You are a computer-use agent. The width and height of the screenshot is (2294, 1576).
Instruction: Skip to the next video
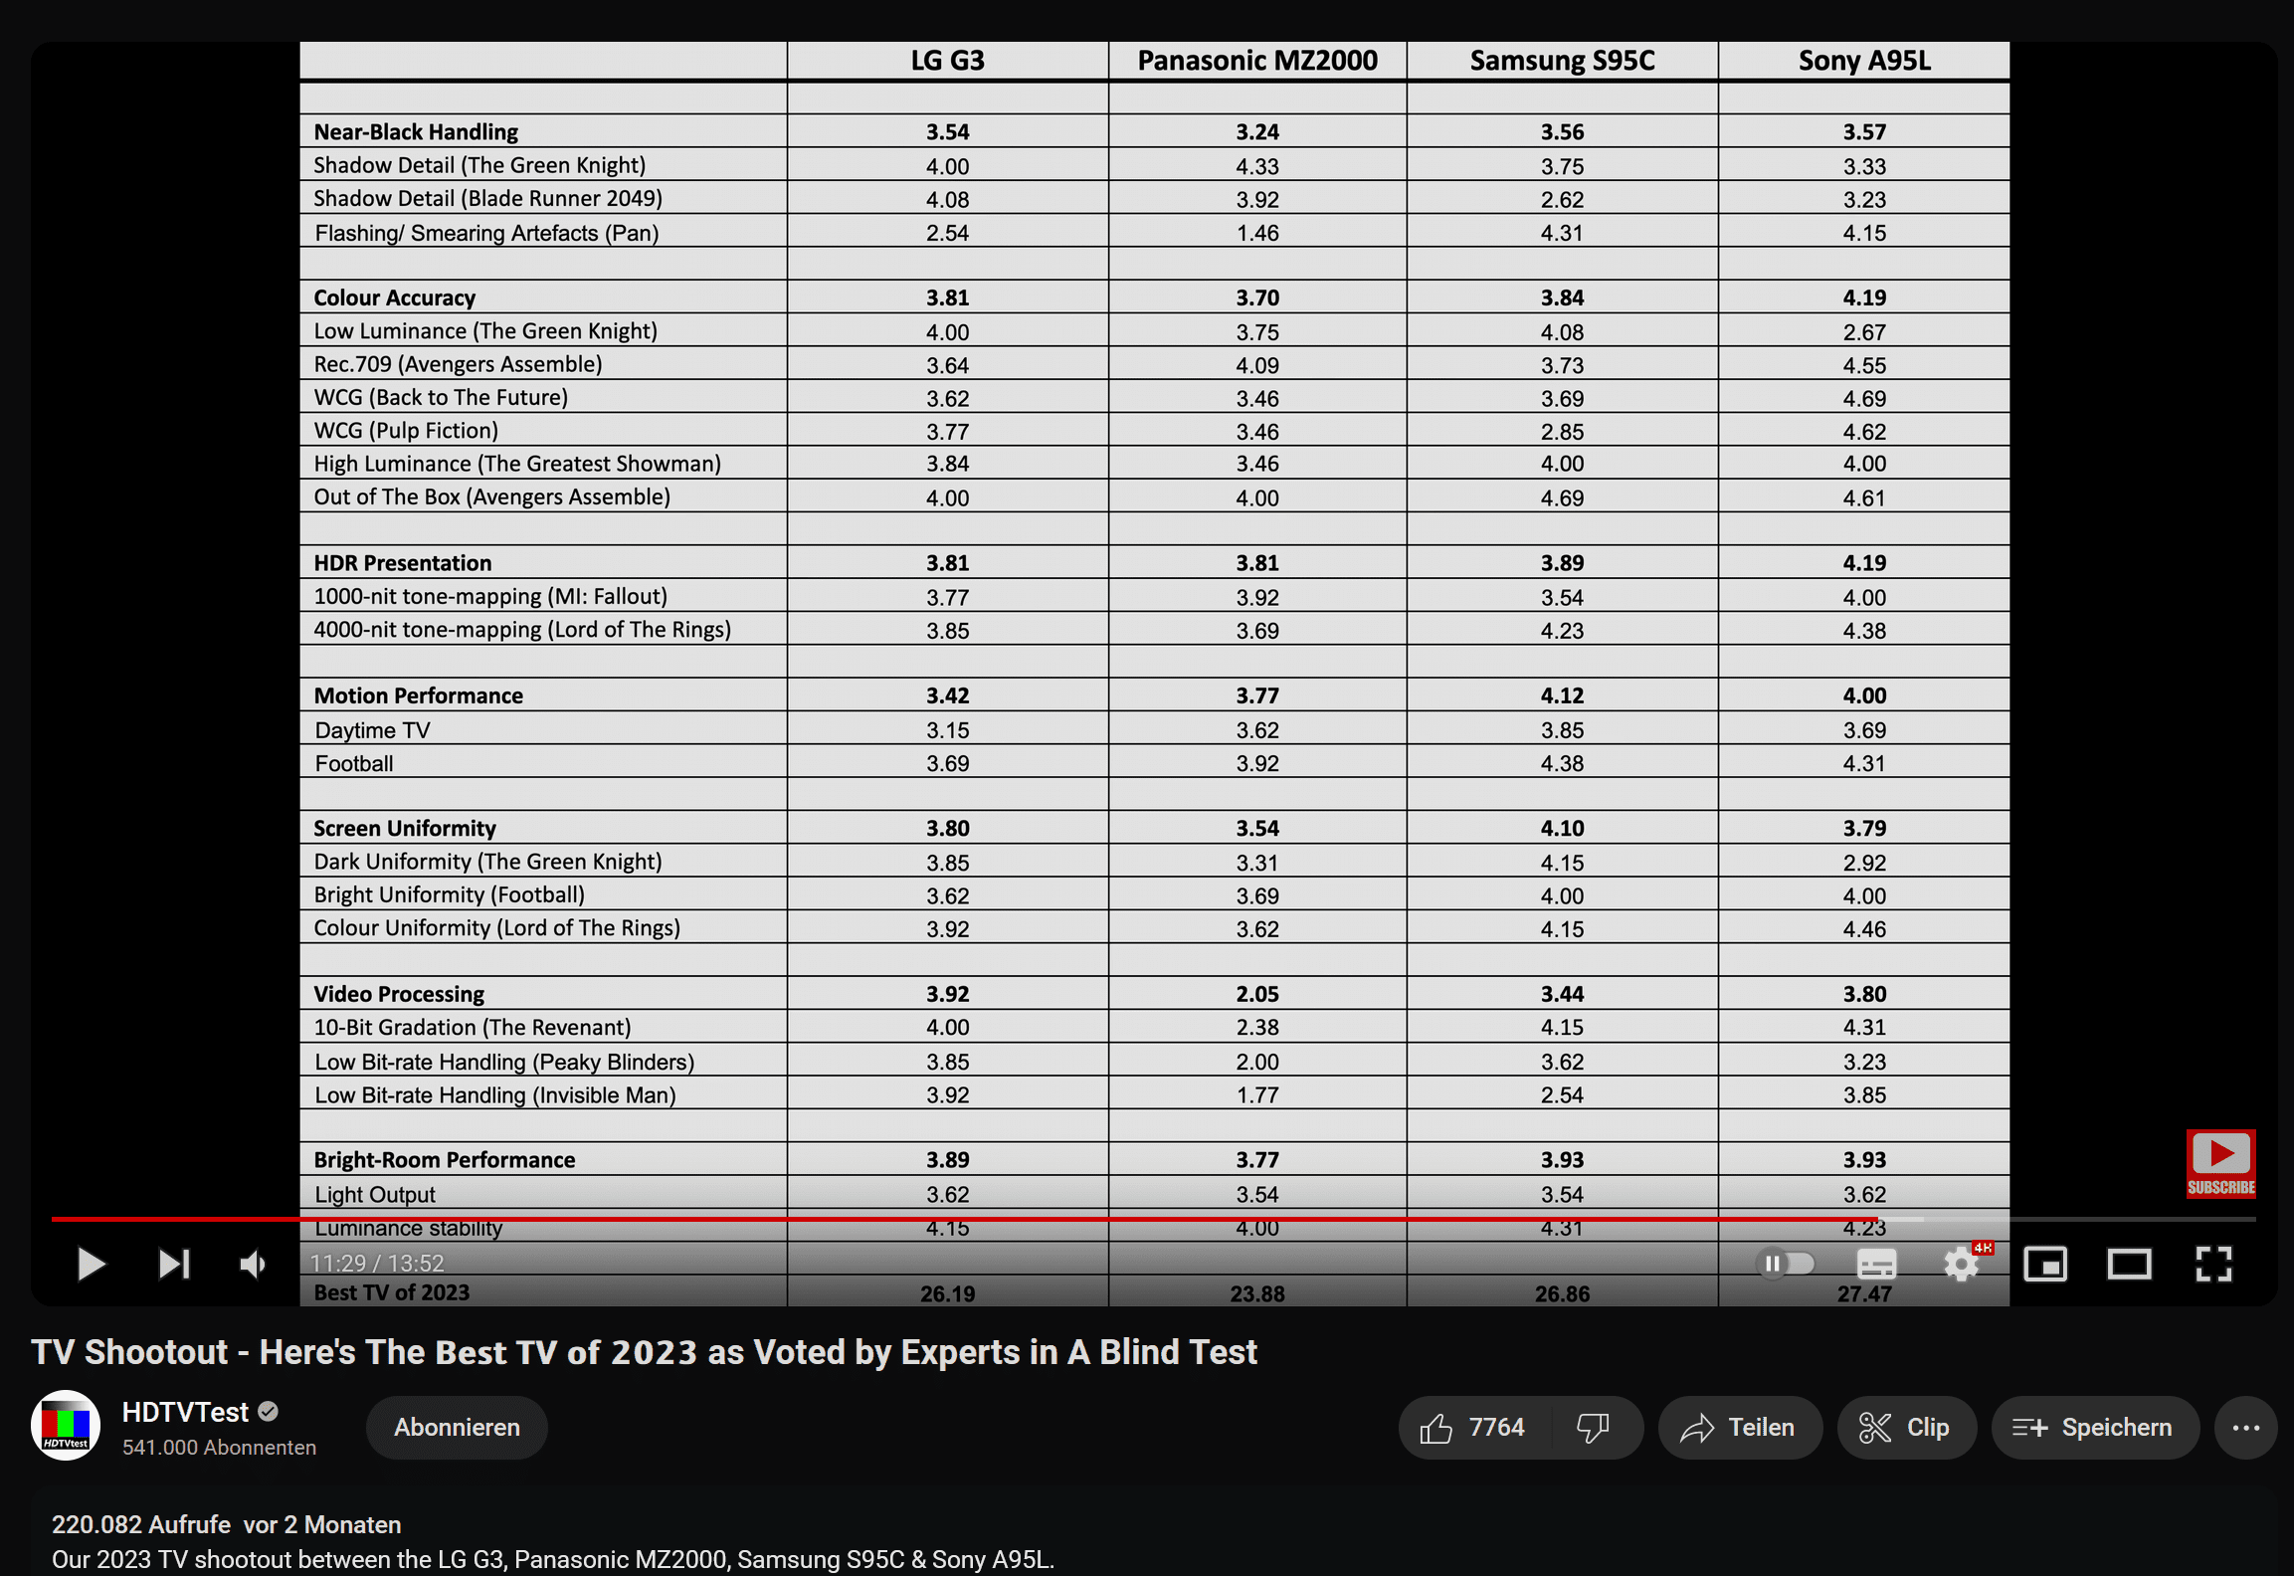[x=174, y=1264]
